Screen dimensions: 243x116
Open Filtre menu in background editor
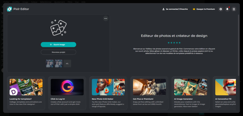tap(70, 2)
